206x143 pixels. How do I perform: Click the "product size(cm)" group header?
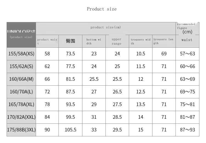tap(106, 28)
